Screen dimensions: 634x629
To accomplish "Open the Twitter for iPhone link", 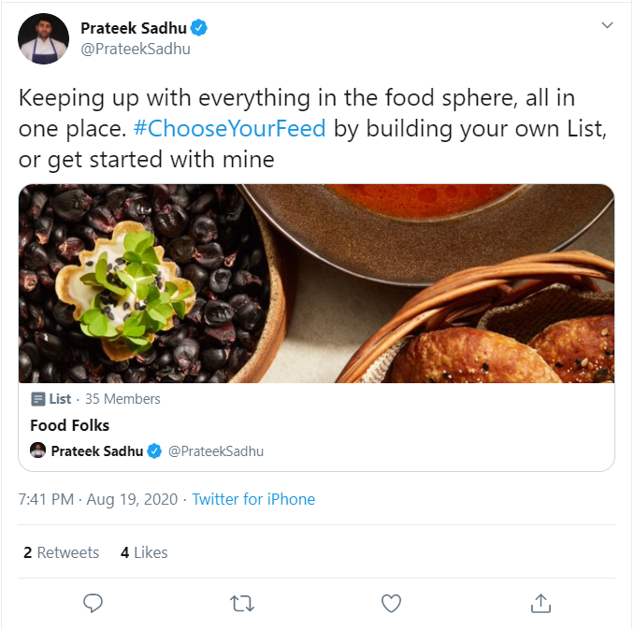I will (x=253, y=499).
